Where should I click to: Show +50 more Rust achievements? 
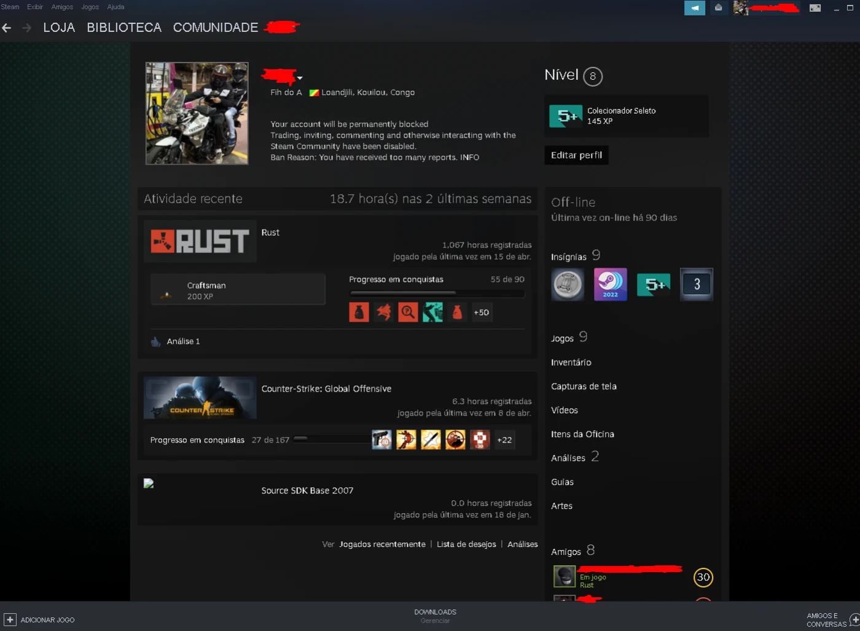[x=482, y=312]
